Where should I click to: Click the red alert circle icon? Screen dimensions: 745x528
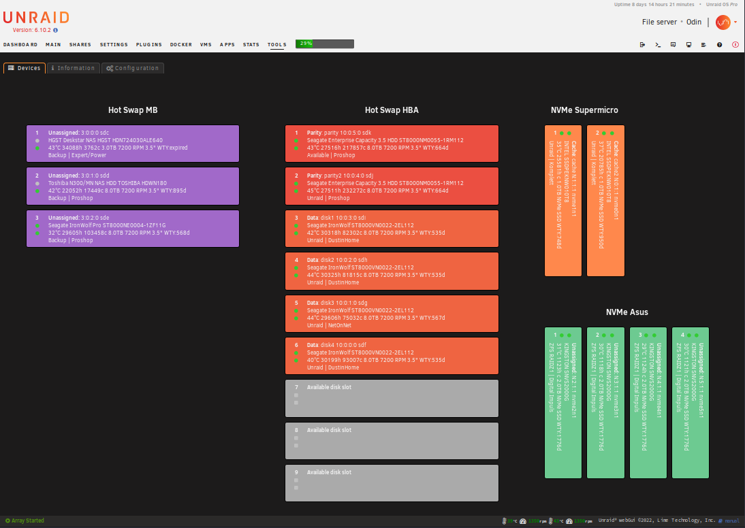pos(735,45)
